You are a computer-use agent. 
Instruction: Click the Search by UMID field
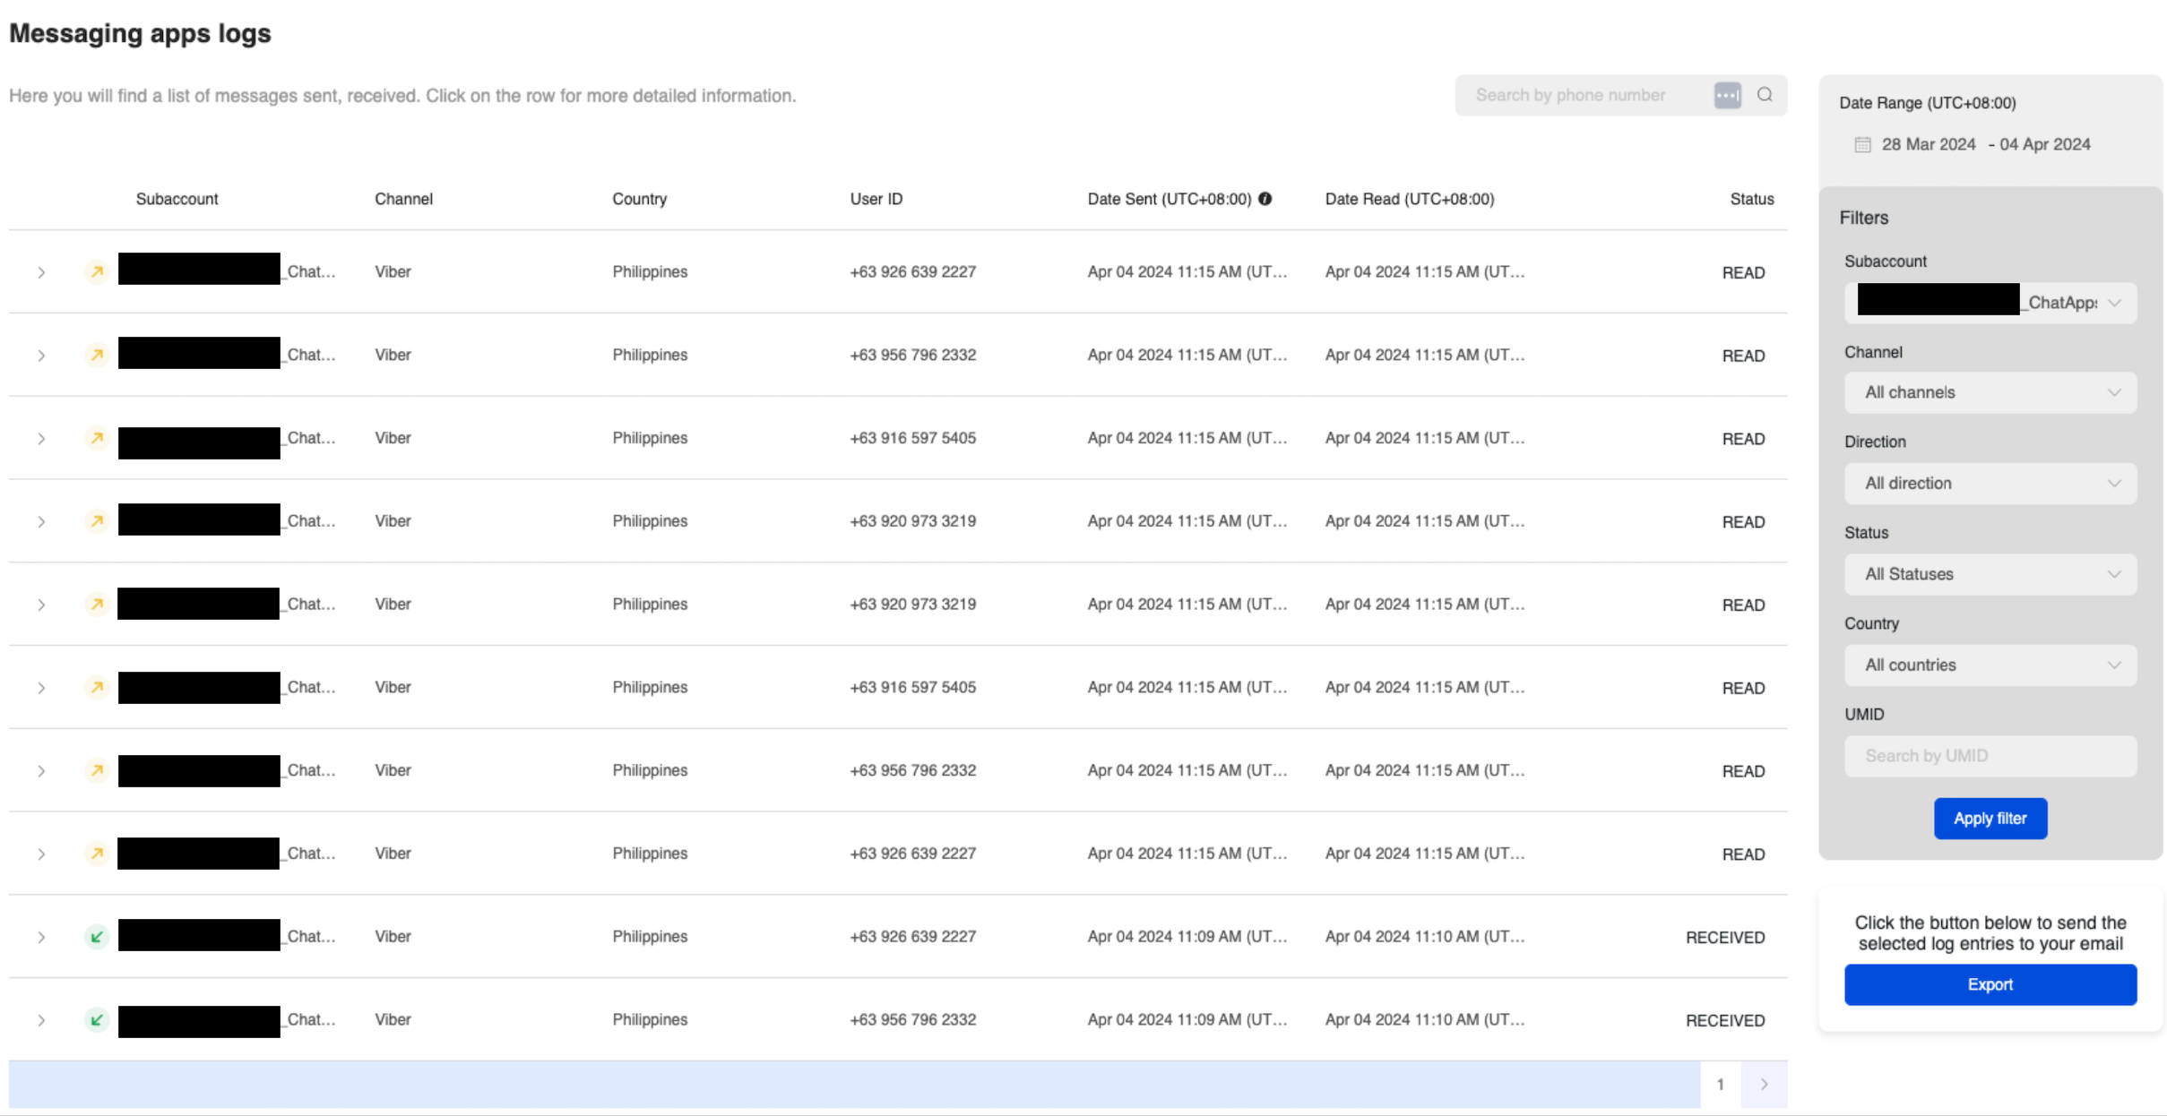(x=1990, y=756)
